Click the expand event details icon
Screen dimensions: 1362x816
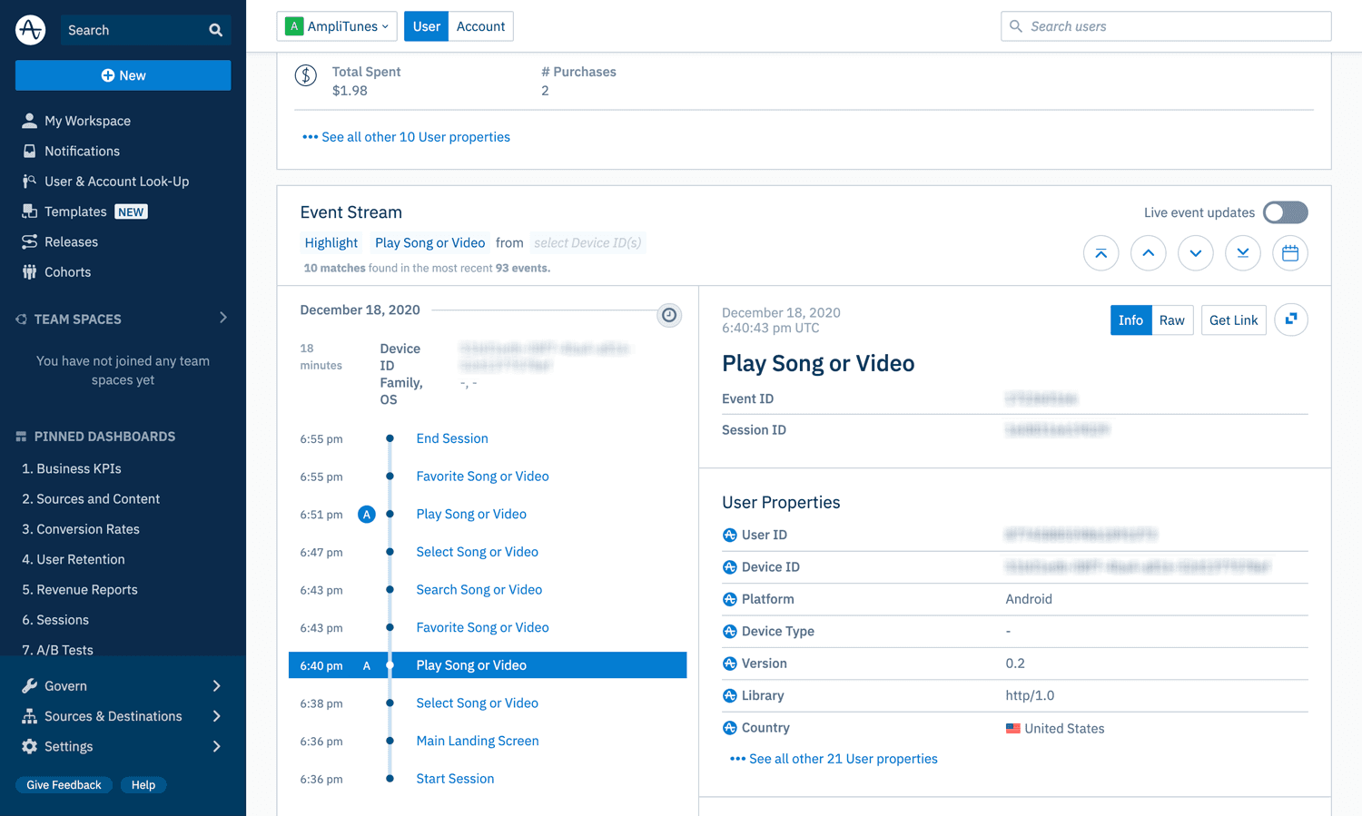pyautogui.click(x=1290, y=320)
